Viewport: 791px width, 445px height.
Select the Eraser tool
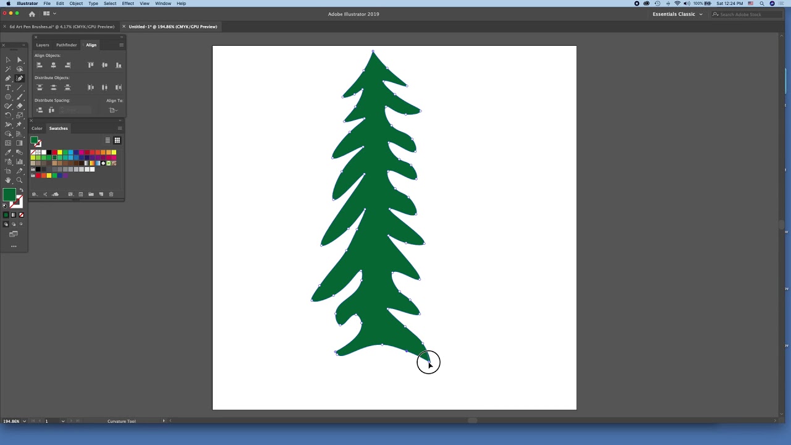(x=19, y=106)
